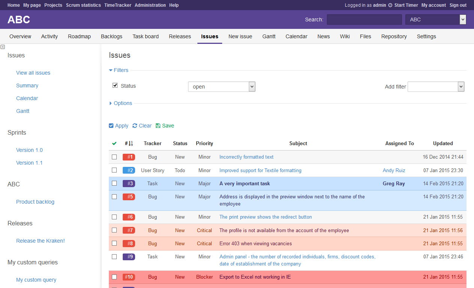474x288 pixels.
Task: Open the Add filter dropdown
Action: (436, 87)
